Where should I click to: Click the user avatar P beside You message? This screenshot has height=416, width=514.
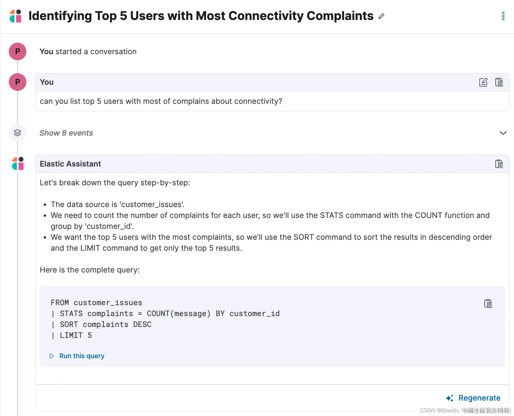(x=18, y=82)
